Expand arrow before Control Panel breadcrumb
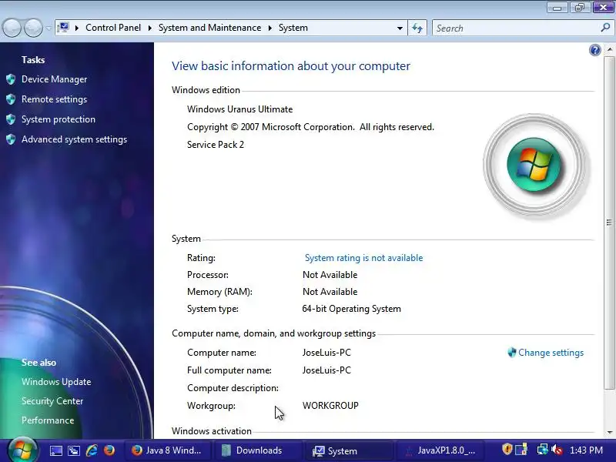 77,28
